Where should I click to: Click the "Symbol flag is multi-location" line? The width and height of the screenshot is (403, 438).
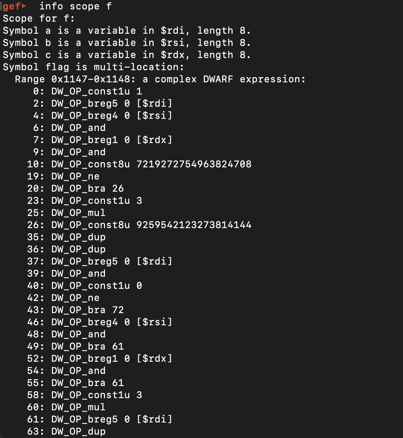[93, 67]
